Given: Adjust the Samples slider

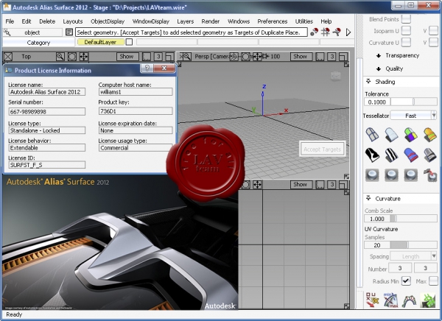Looking at the screenshot, I should 414,245.
